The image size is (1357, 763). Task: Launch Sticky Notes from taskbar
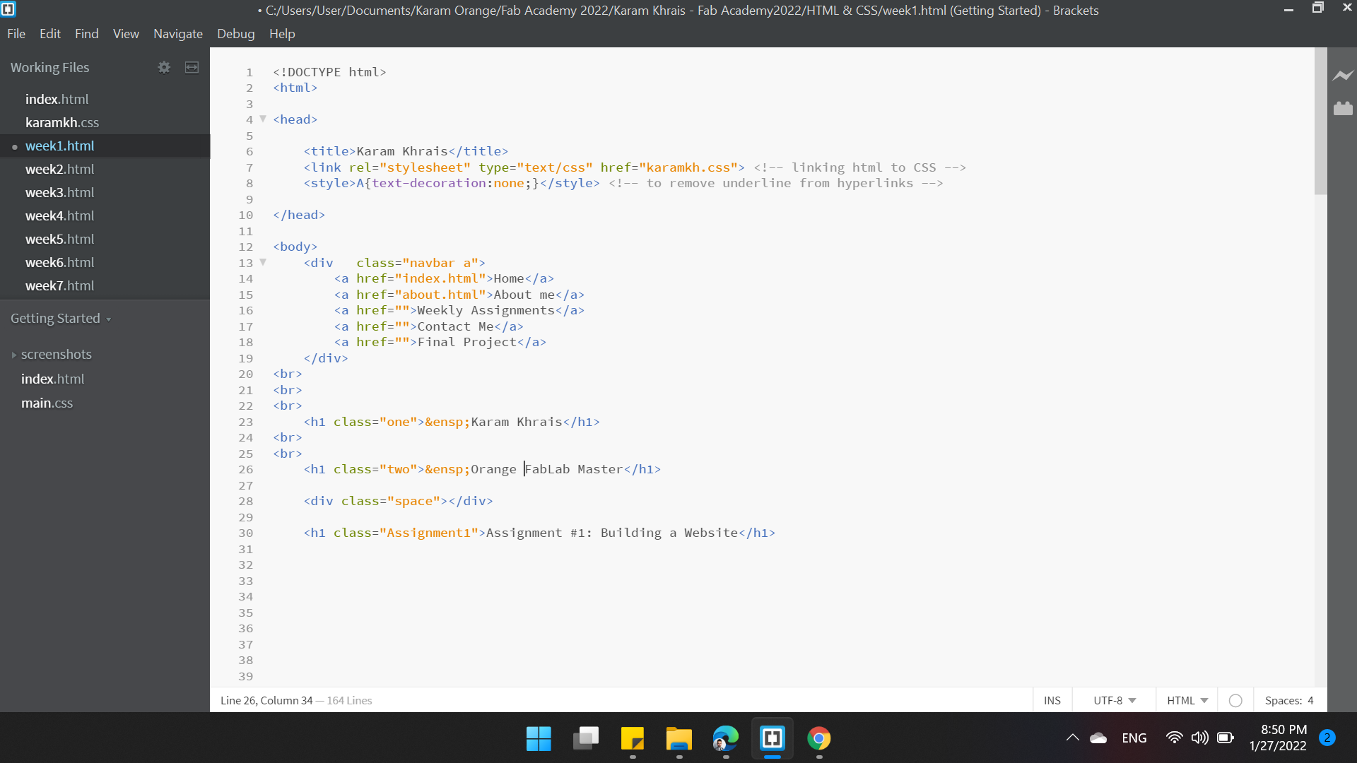(632, 738)
